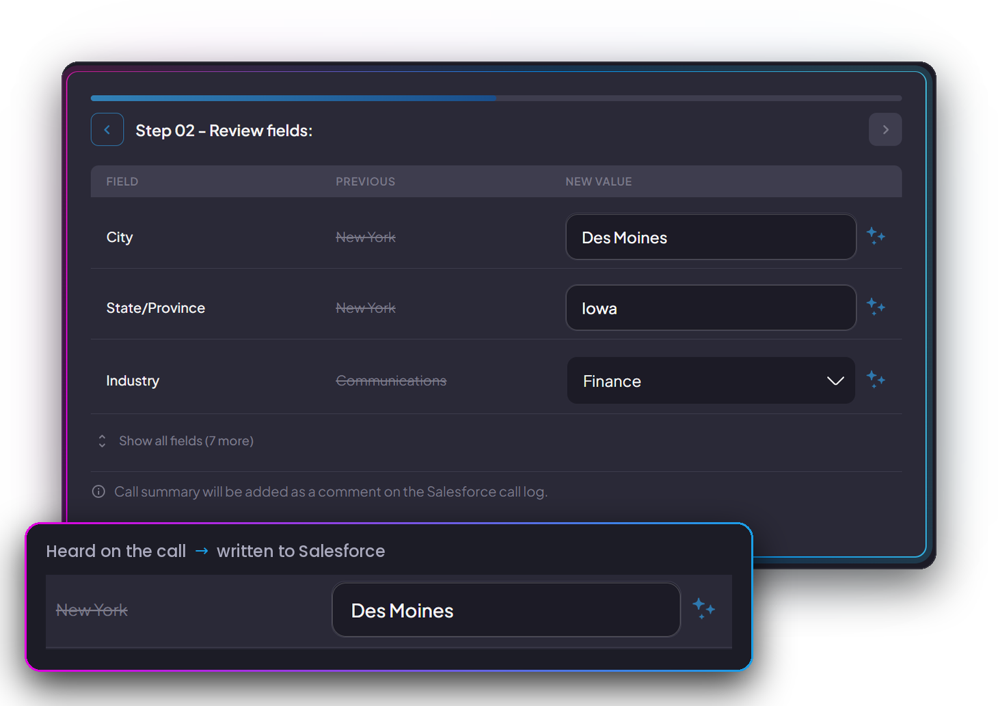The width and height of the screenshot is (998, 706).
Task: Click the struck-through Communications value
Action: point(391,381)
